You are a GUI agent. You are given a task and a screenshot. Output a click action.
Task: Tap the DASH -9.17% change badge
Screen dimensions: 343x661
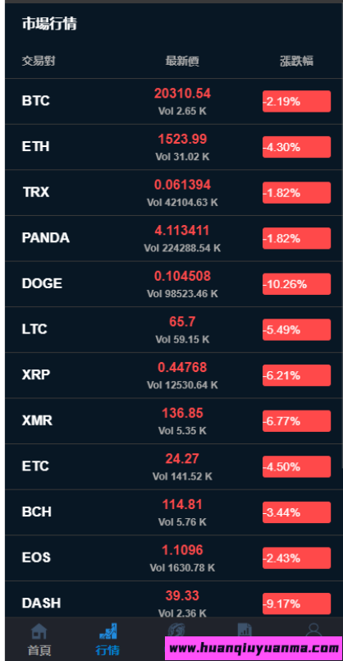[297, 604]
